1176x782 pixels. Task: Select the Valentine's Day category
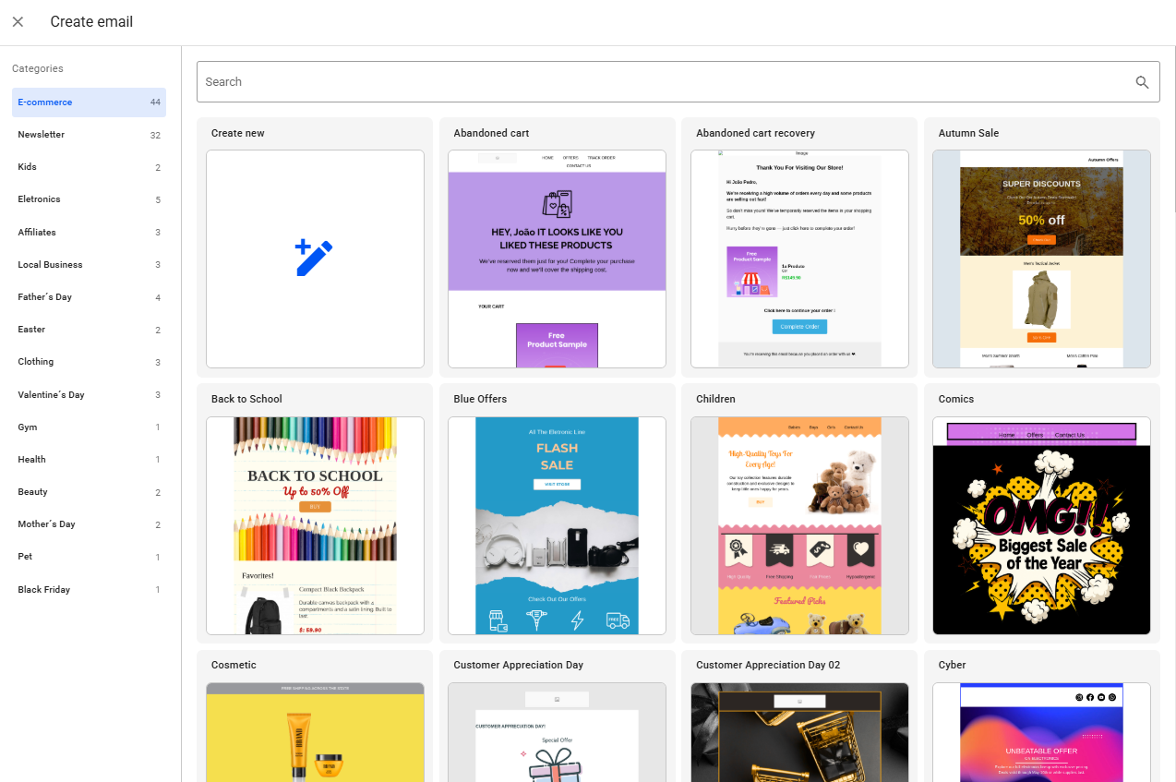89,395
